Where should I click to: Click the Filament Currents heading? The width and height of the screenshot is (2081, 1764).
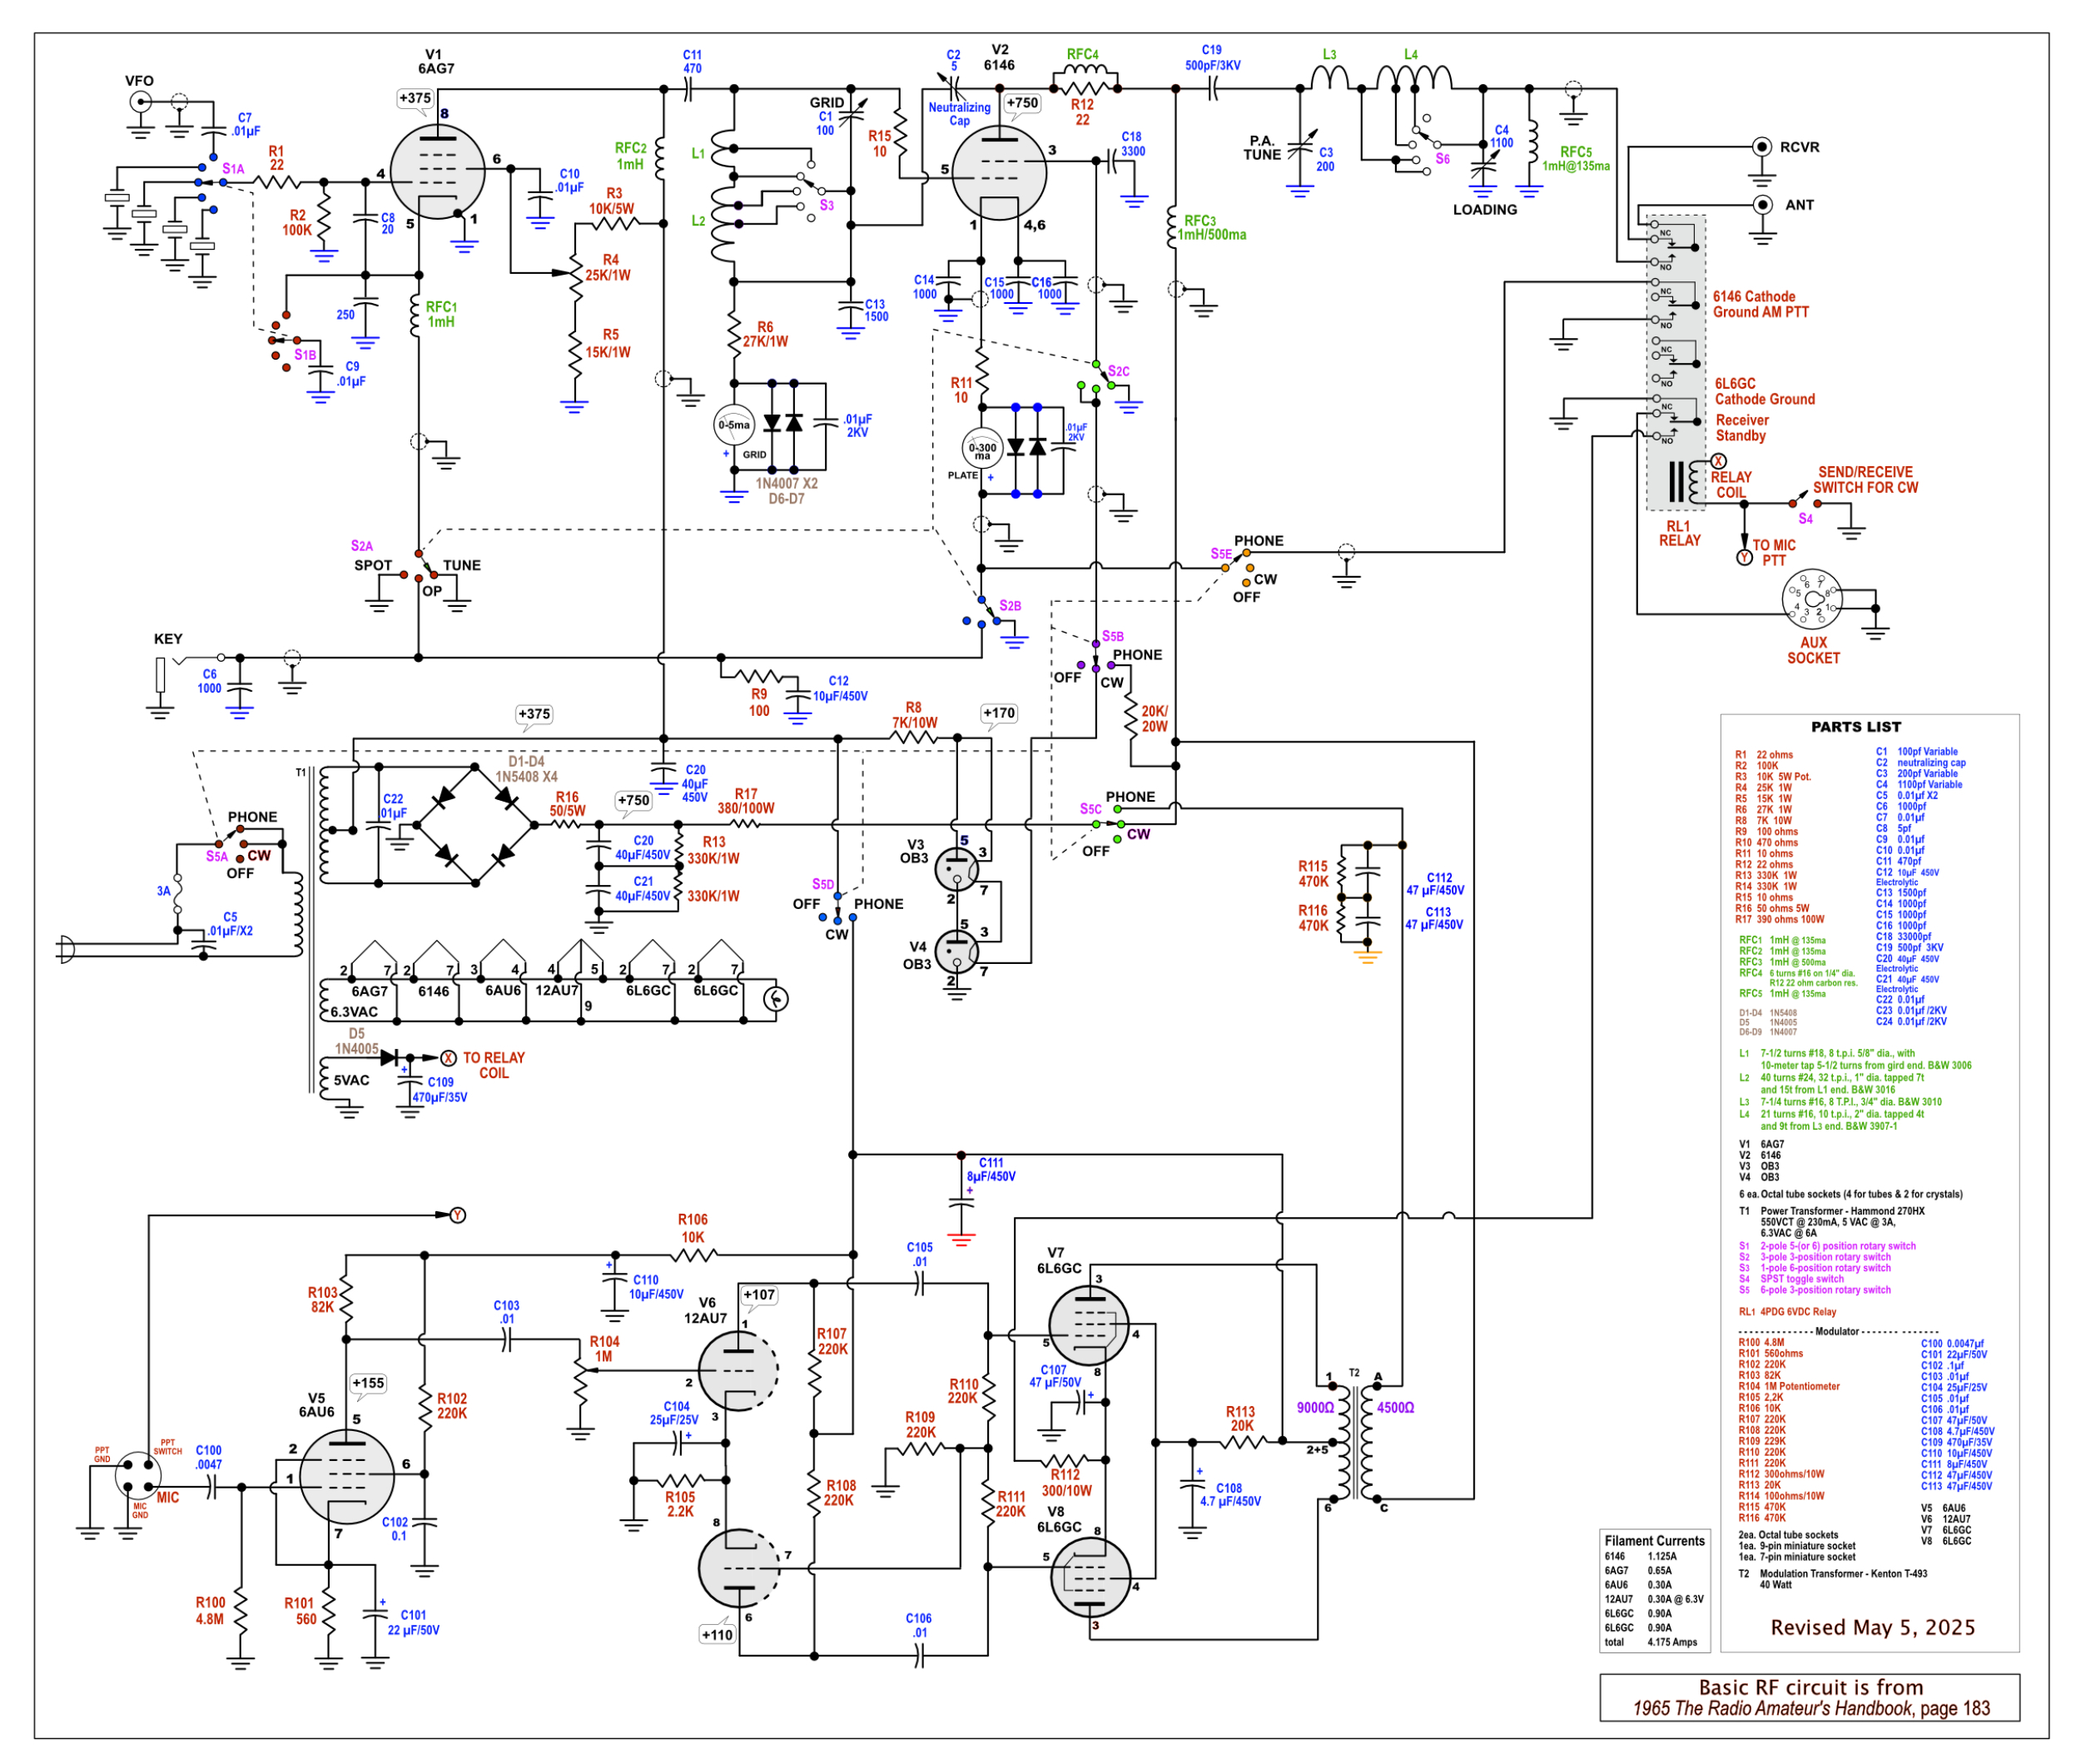coord(1654,1541)
